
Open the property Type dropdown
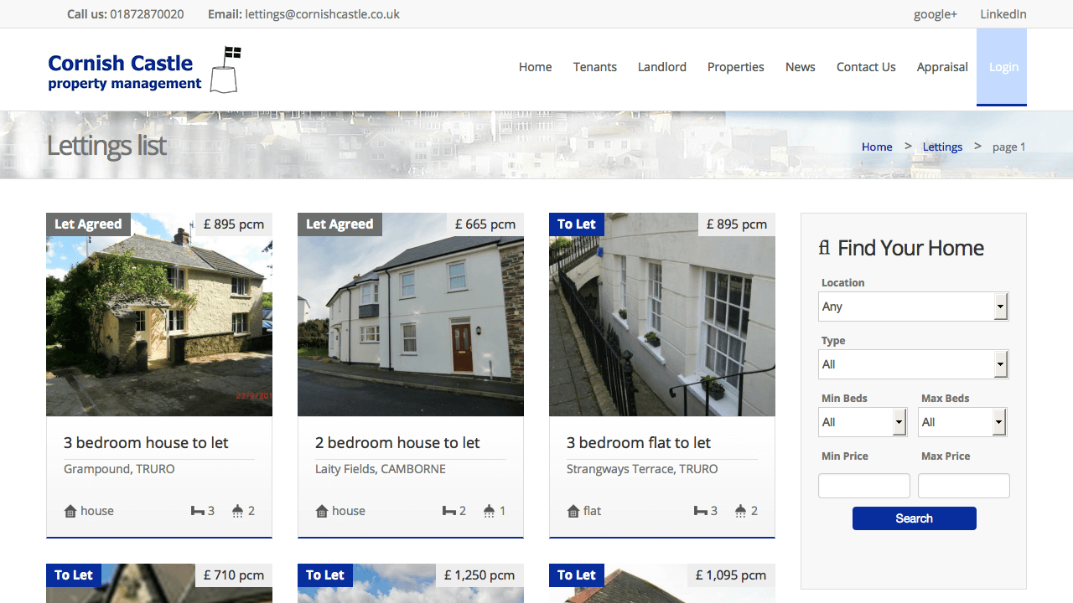(x=913, y=363)
